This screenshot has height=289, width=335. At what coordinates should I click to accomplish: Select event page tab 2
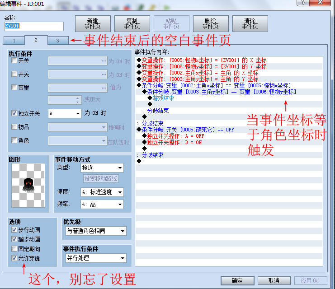point(36,40)
